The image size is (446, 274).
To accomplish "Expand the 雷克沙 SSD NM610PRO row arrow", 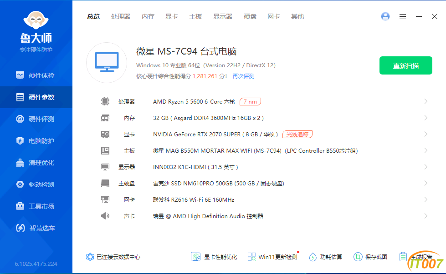I will [x=426, y=184].
